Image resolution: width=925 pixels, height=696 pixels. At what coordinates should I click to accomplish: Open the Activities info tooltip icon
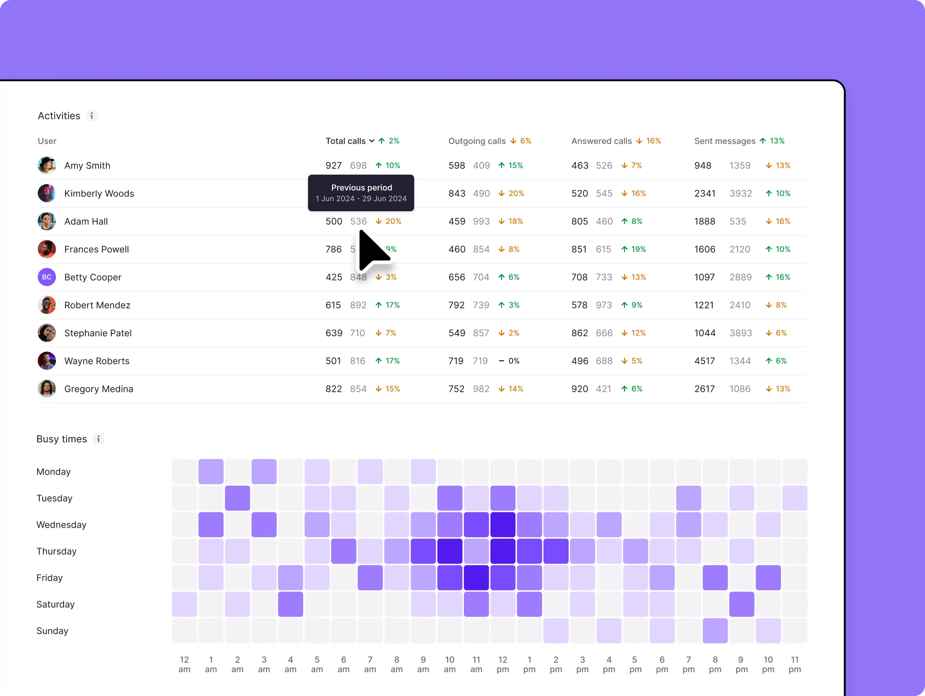point(92,116)
